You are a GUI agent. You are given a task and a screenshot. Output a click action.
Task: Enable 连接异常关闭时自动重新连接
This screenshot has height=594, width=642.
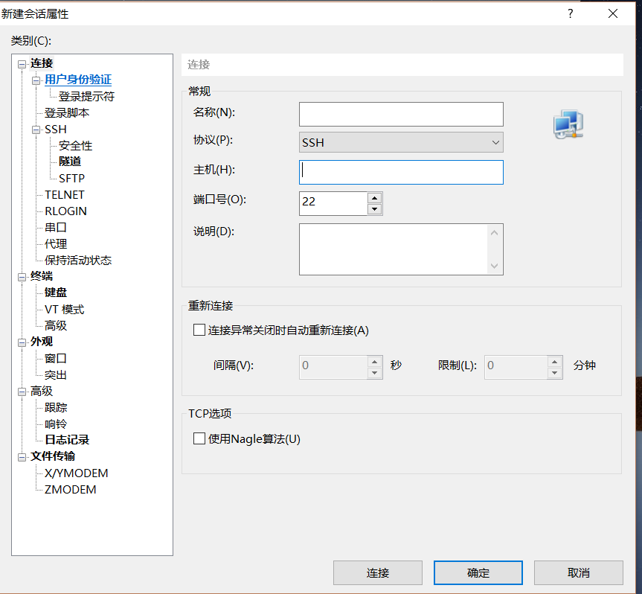coord(199,329)
